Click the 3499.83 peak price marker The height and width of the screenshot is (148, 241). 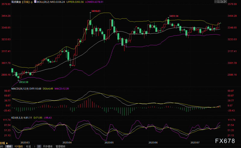pyautogui.click(x=95, y=11)
